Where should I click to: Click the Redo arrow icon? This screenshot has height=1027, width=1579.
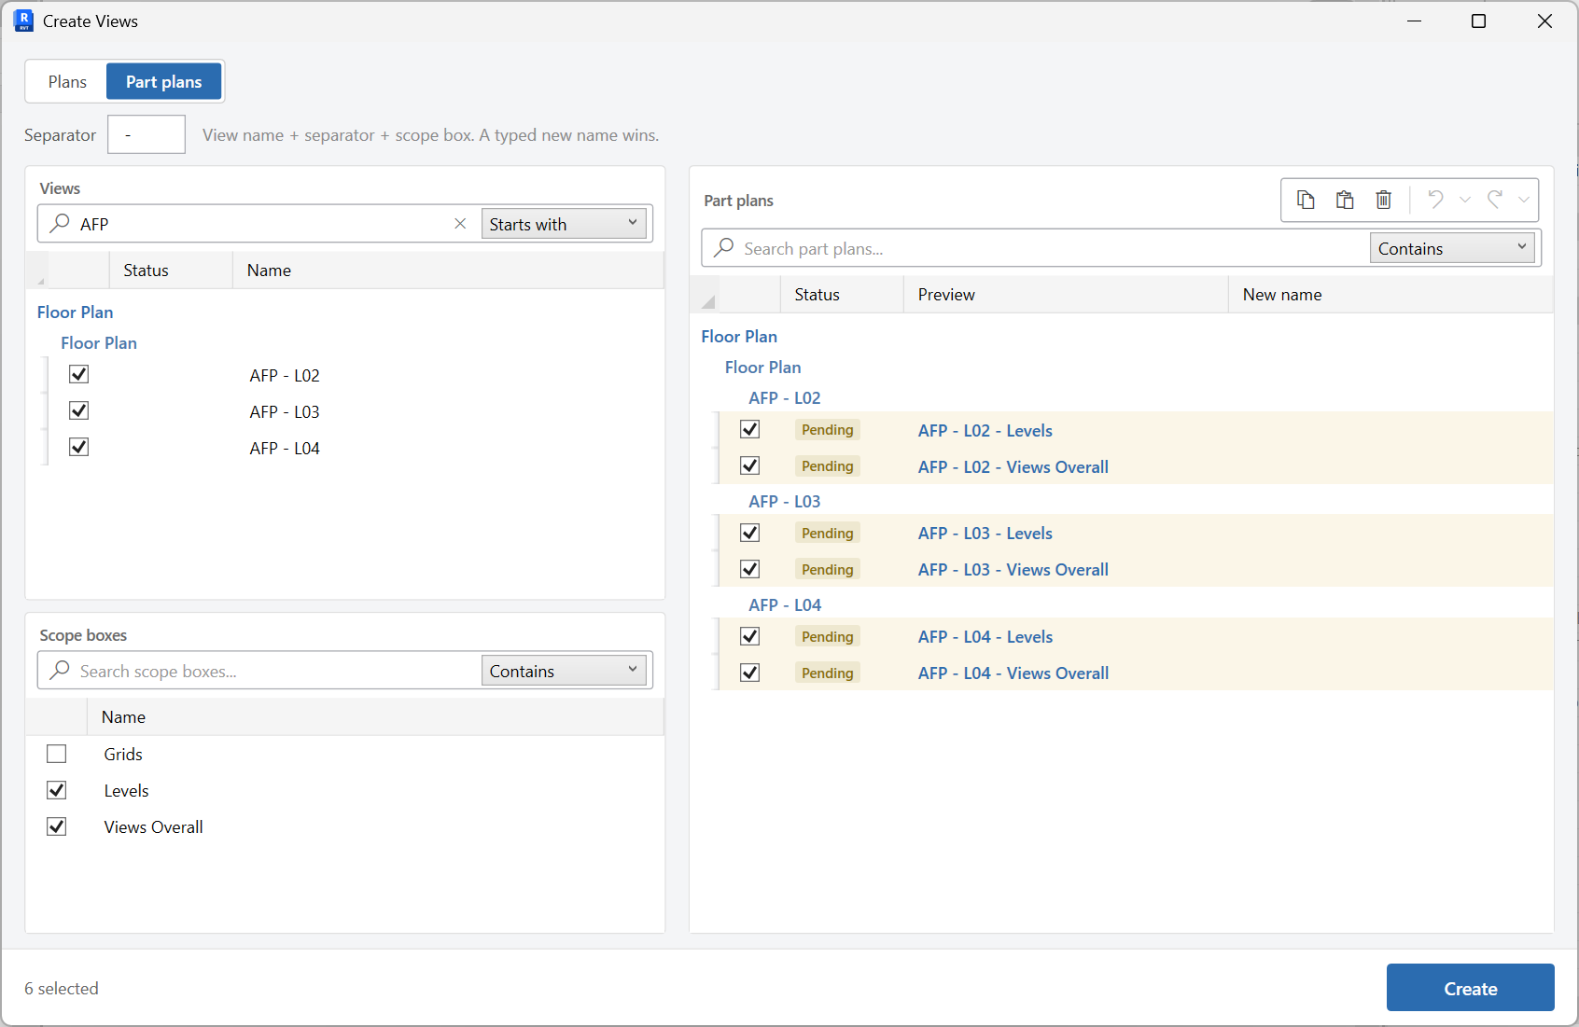(1495, 200)
